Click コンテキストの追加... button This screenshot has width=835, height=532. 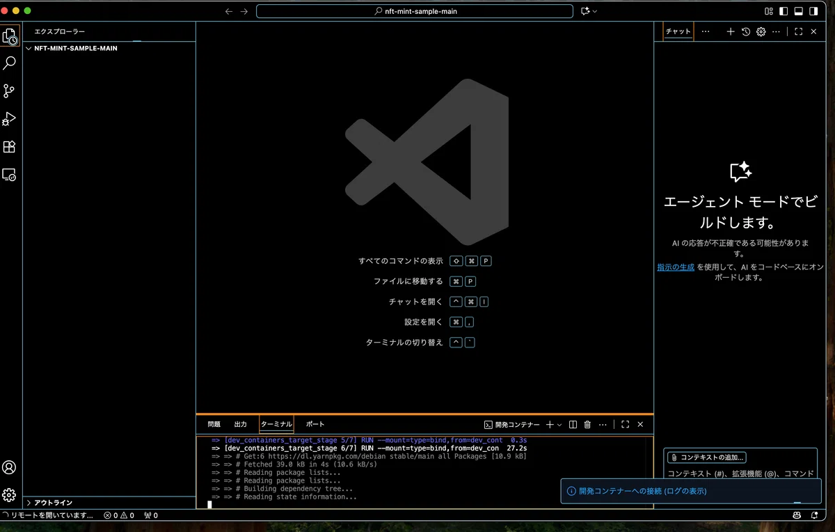707,457
